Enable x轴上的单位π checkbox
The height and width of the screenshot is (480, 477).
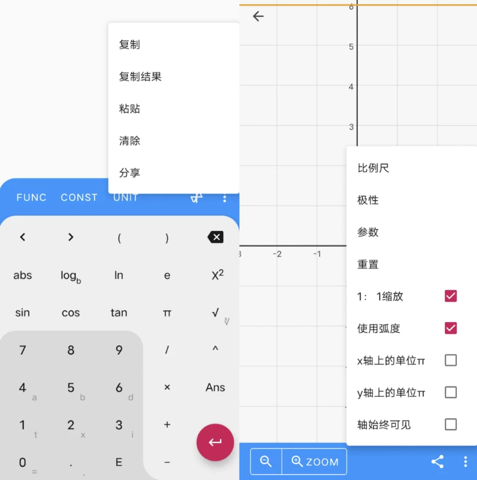[x=450, y=360]
